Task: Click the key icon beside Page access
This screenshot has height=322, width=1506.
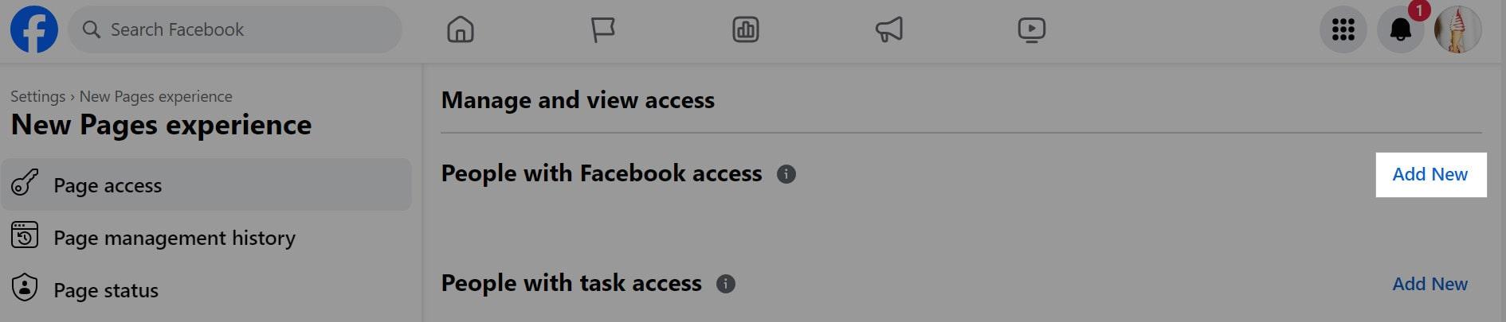Action: pos(25,183)
